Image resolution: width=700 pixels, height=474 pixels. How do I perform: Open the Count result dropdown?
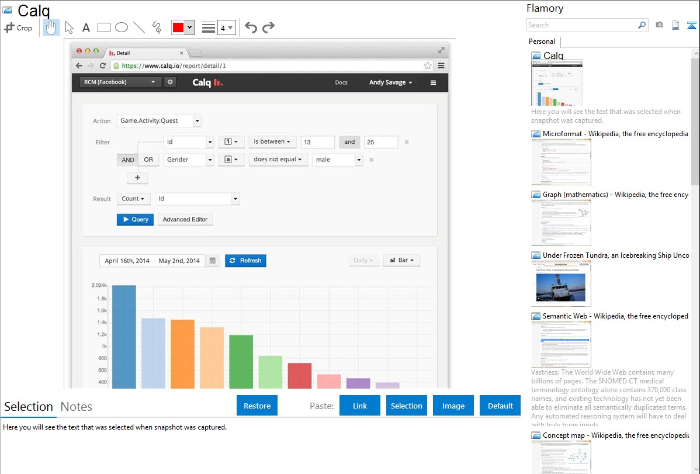point(133,199)
